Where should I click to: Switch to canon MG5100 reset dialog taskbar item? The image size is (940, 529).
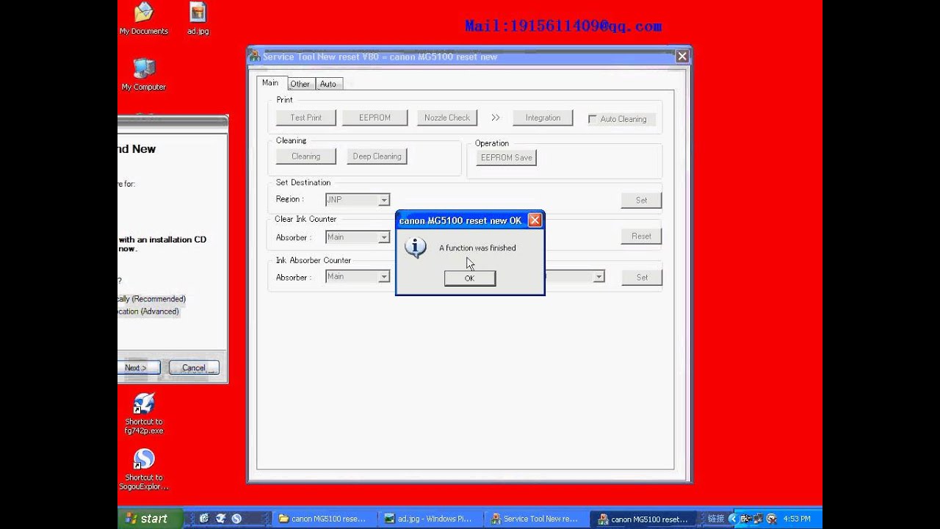tap(643, 519)
